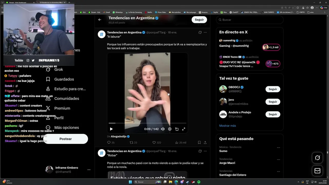
Task: Open Grok action on the A laburar post
Action: point(200,32)
